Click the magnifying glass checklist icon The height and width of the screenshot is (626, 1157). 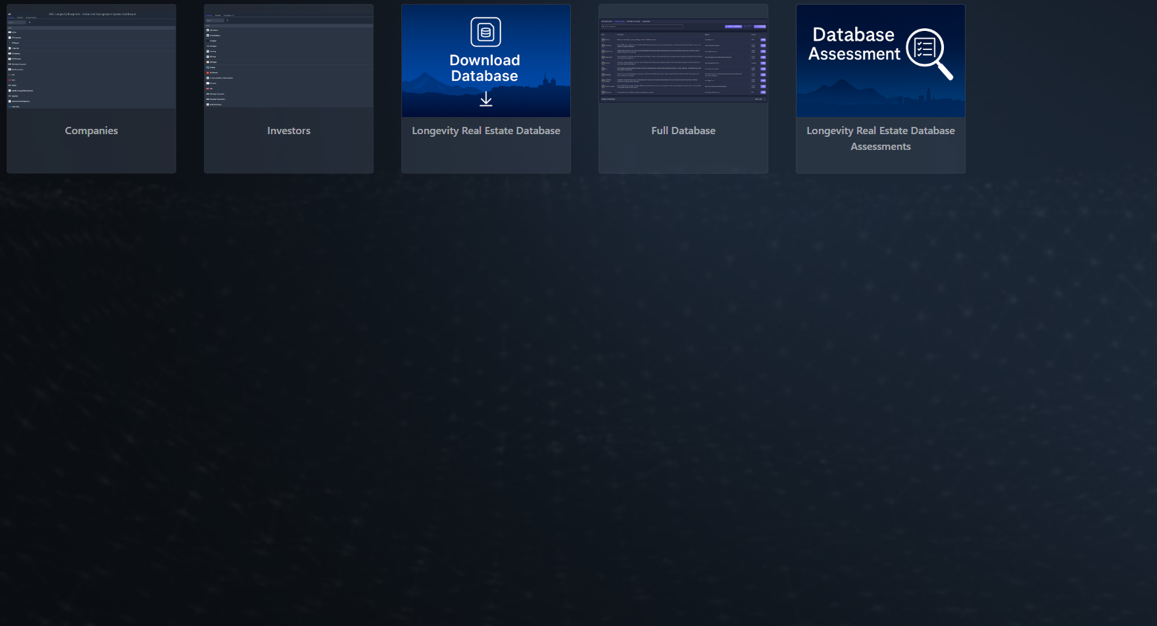click(928, 53)
